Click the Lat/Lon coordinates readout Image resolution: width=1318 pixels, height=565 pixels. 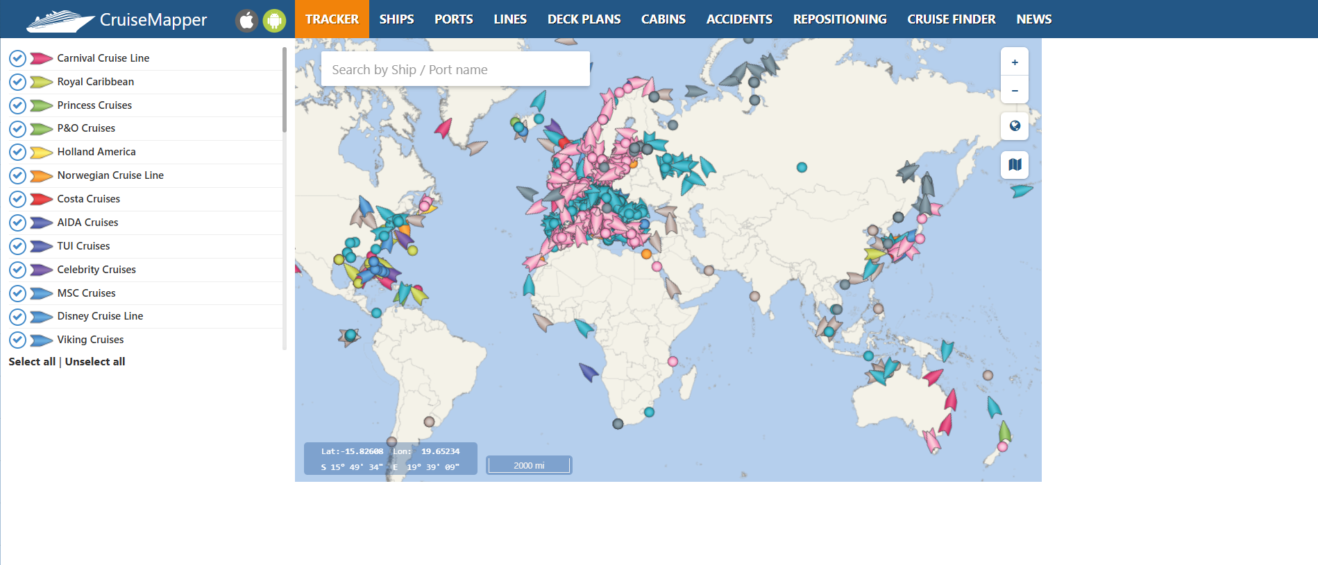(391, 459)
